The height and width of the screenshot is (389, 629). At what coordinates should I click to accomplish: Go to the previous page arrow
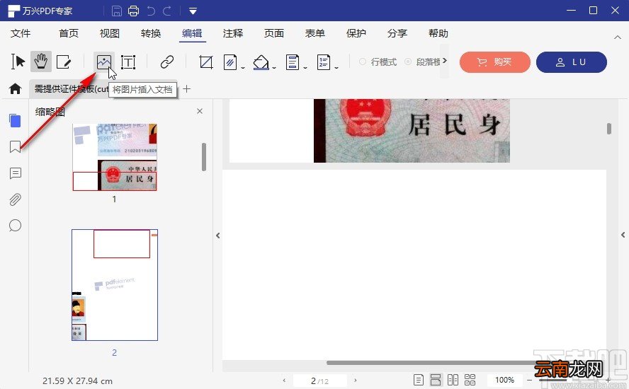pyautogui.click(x=285, y=381)
